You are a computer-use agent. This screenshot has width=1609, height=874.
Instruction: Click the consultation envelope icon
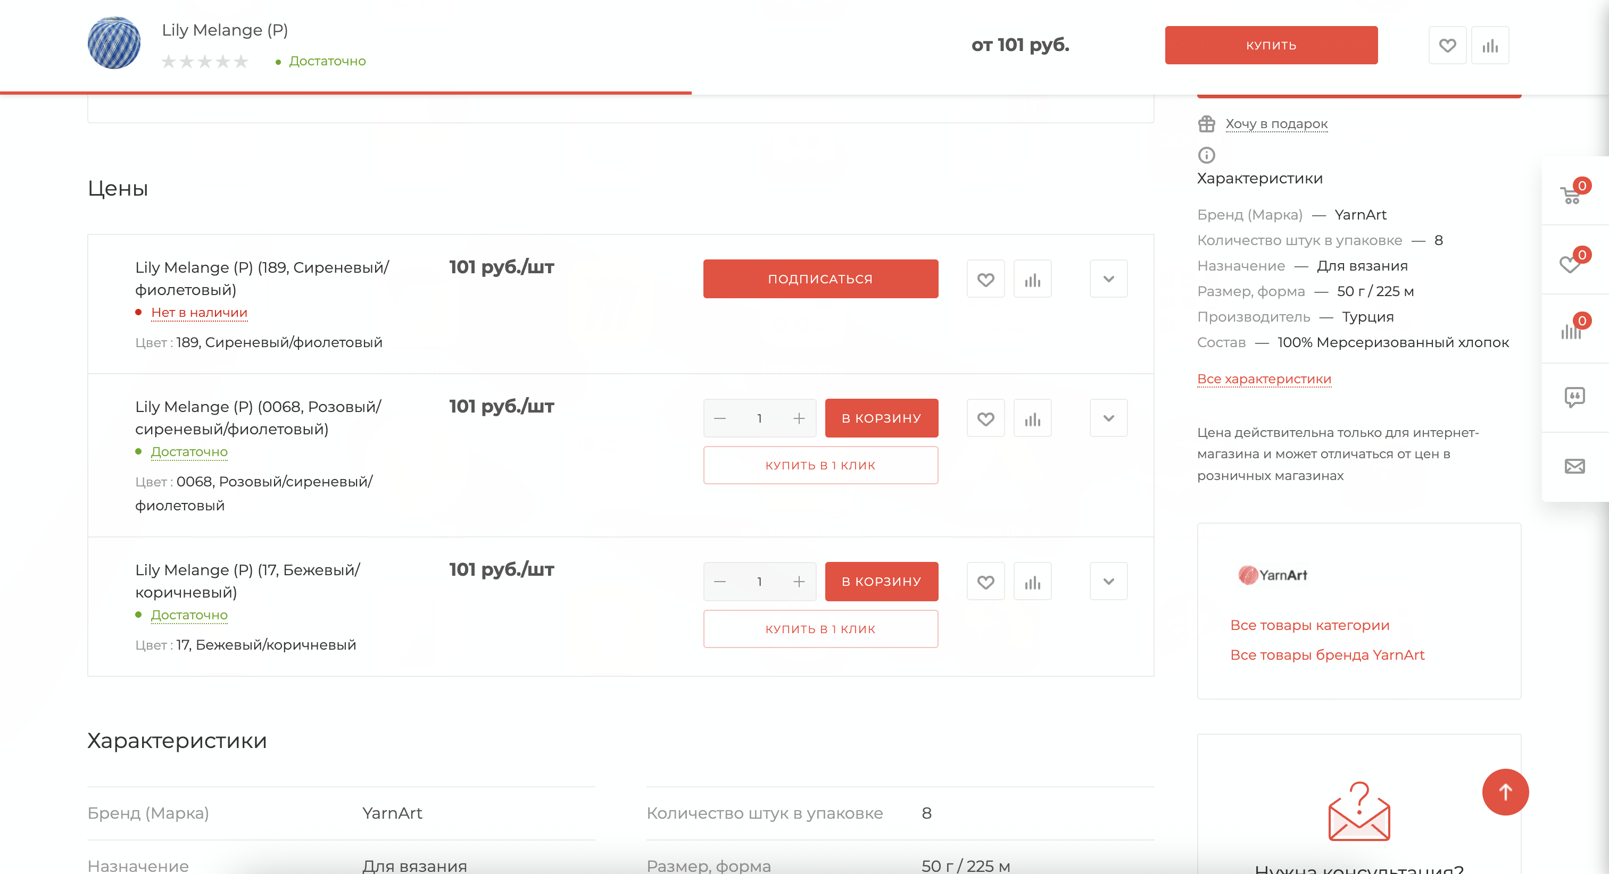(x=1358, y=812)
